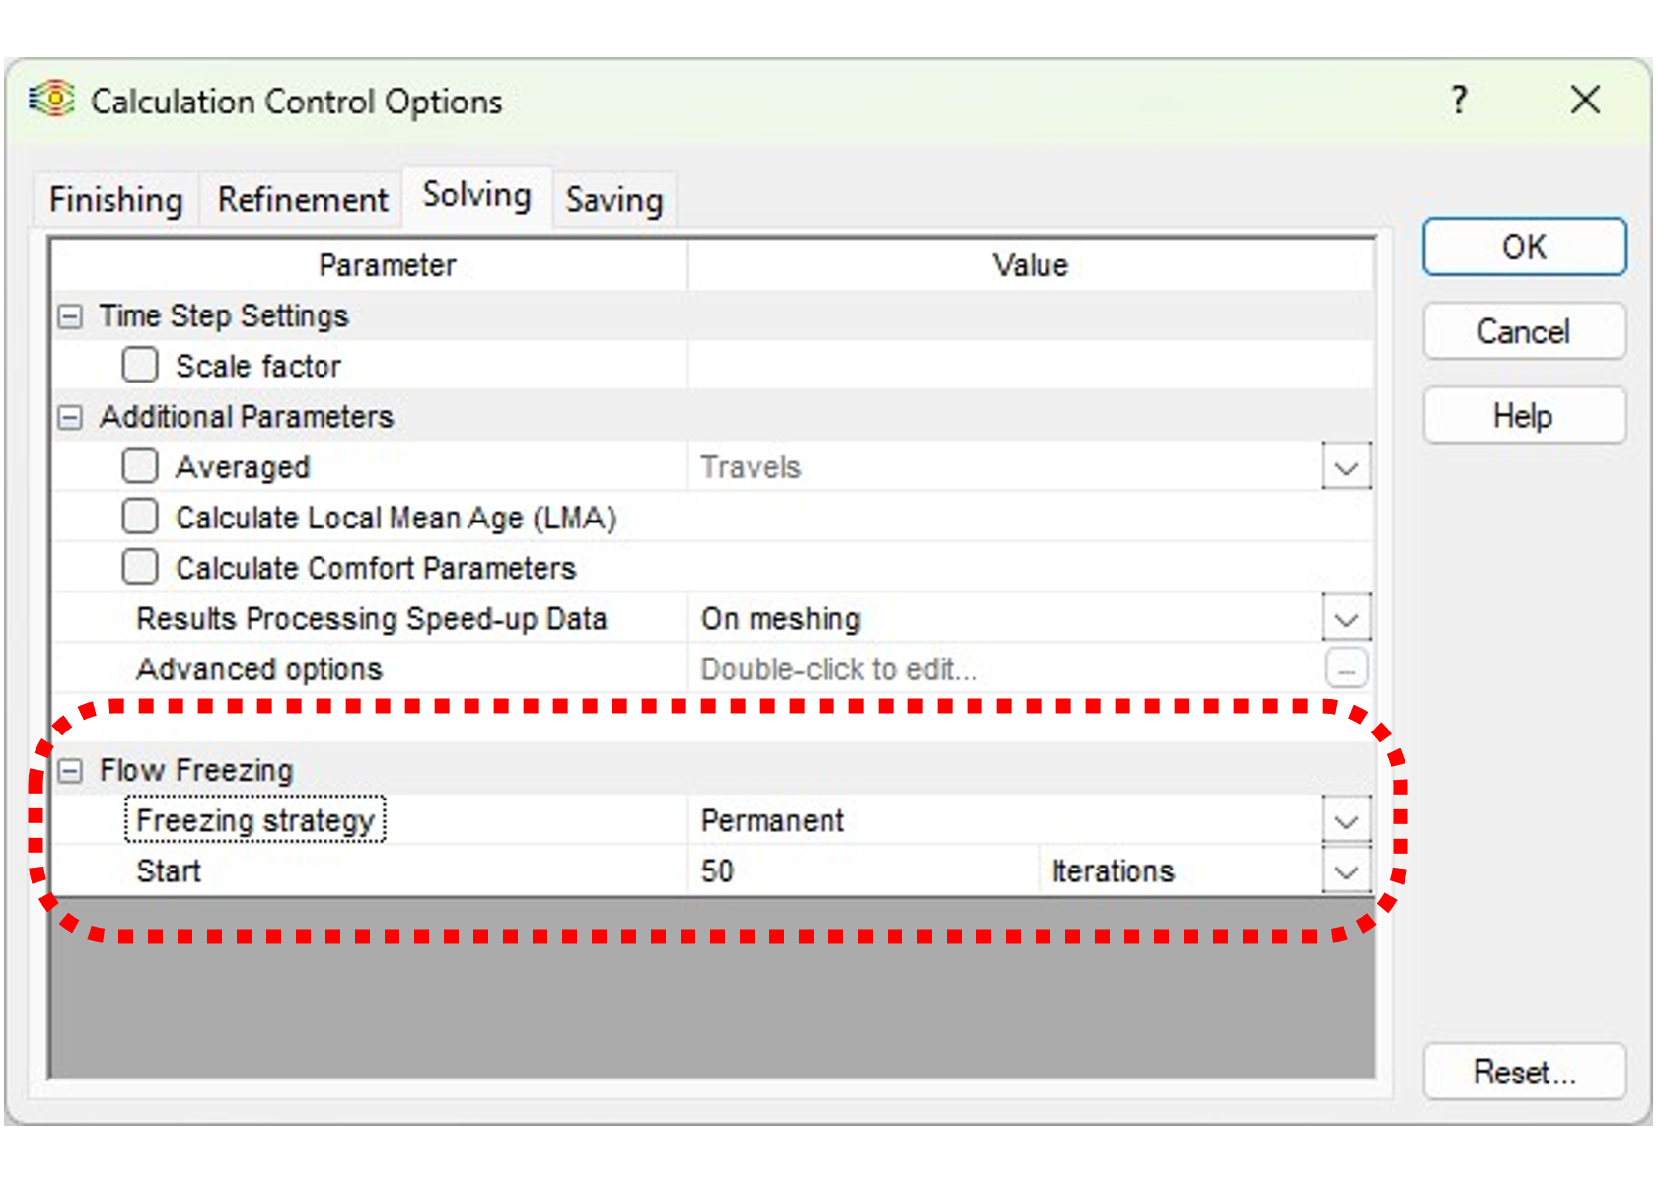
Task: Open the Start Iterations unit dropdown
Action: (1346, 871)
